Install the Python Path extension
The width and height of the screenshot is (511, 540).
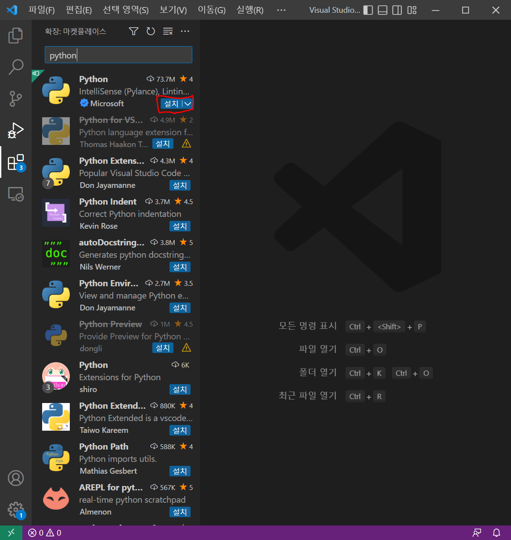coord(180,471)
